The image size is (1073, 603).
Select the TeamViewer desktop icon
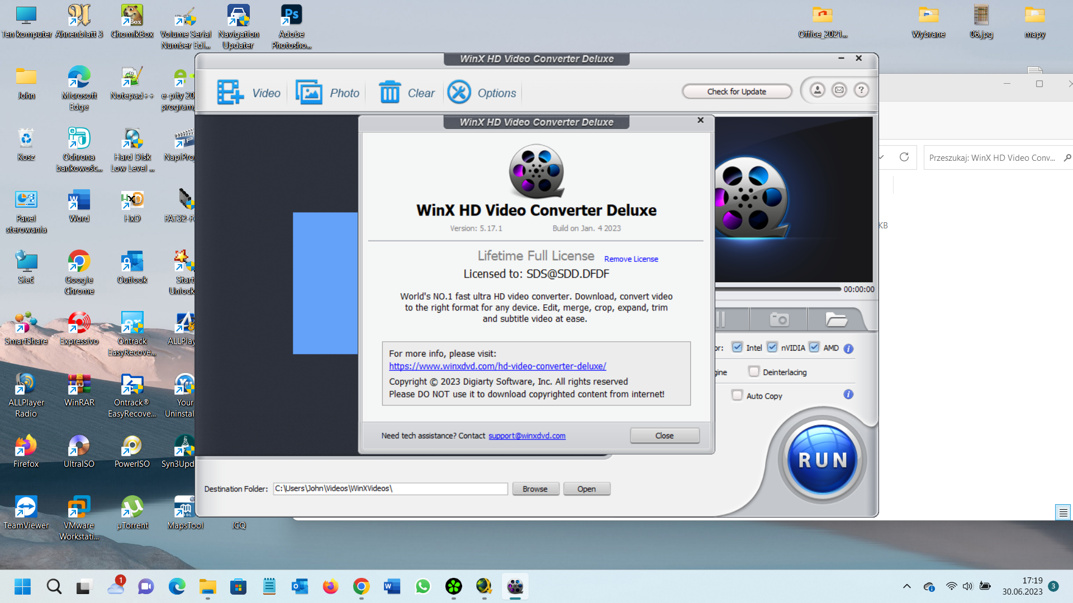(26, 513)
